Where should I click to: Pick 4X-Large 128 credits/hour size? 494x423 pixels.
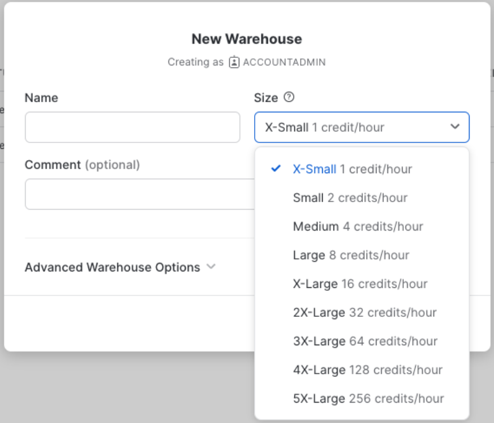(x=367, y=370)
